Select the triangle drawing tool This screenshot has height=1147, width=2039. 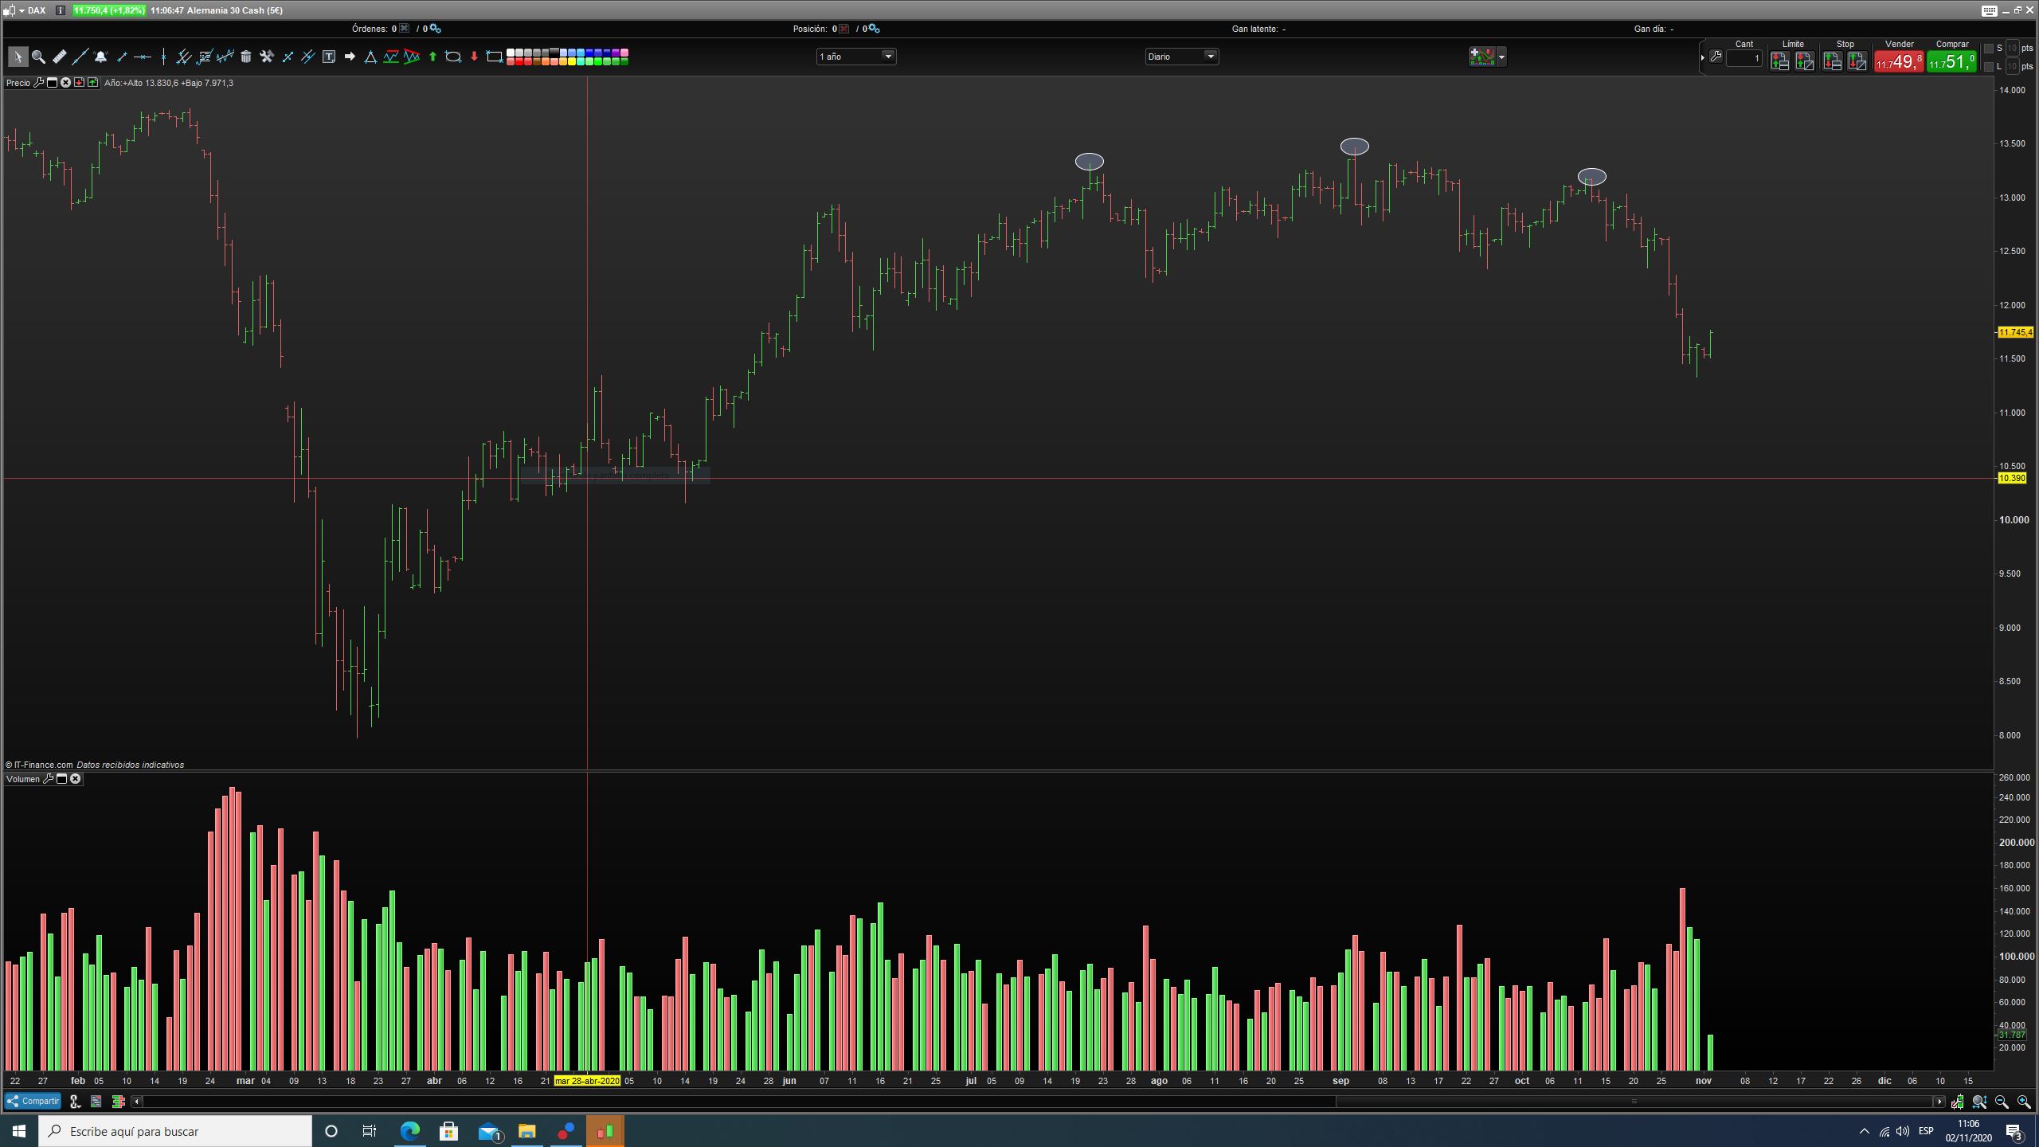[x=370, y=57]
